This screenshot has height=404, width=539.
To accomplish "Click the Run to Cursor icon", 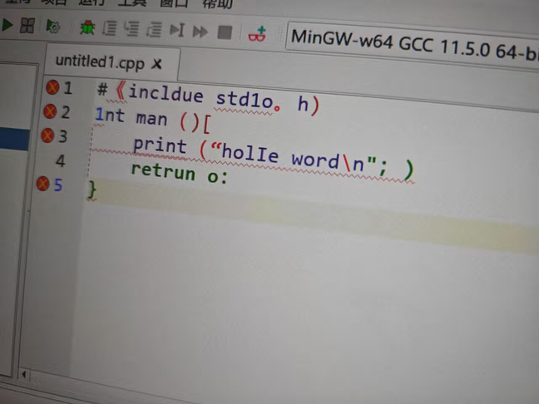I will click(176, 31).
